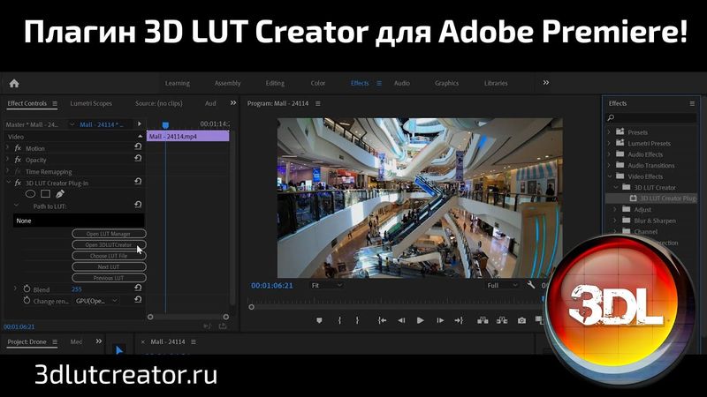Create a 4-point rectangle mask
The height and width of the screenshot is (397, 707).
(45, 193)
